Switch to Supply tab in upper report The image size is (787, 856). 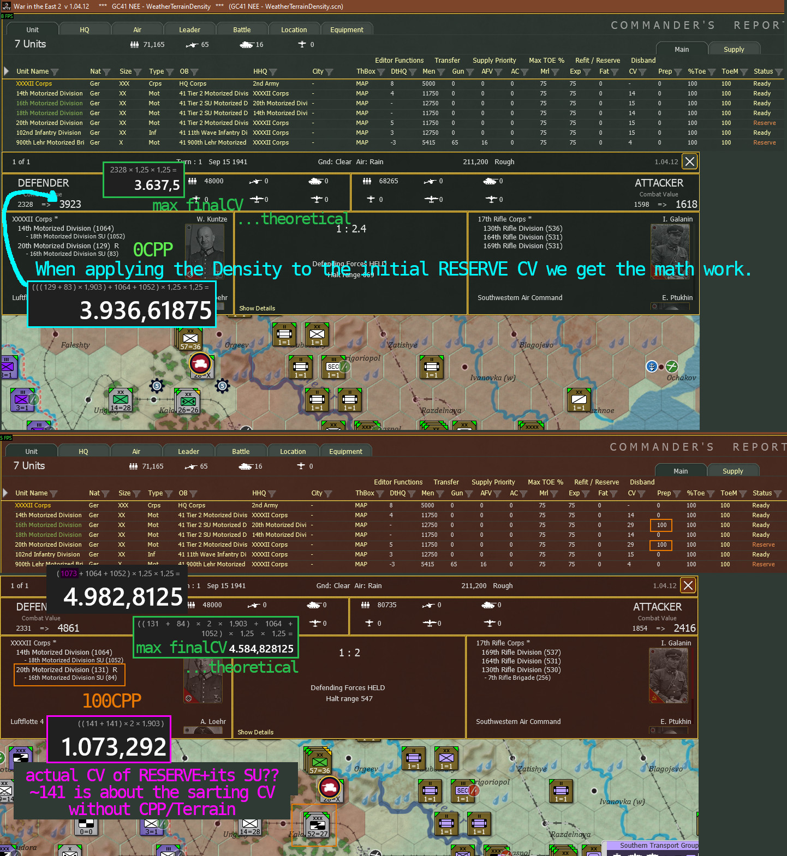[734, 49]
